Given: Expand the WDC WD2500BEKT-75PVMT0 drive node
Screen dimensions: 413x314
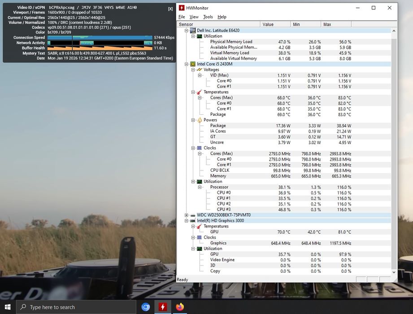Looking at the screenshot, I should coord(186,215).
